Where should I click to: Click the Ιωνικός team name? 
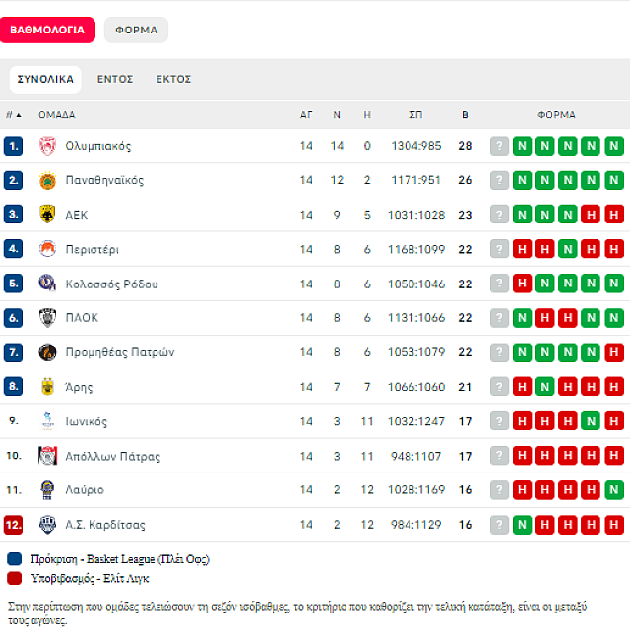86,421
